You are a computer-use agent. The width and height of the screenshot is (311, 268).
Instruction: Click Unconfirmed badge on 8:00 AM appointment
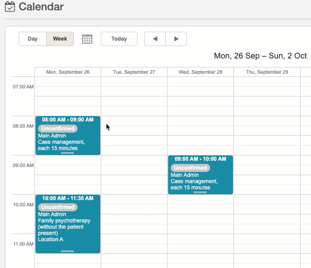pyautogui.click(x=58, y=129)
